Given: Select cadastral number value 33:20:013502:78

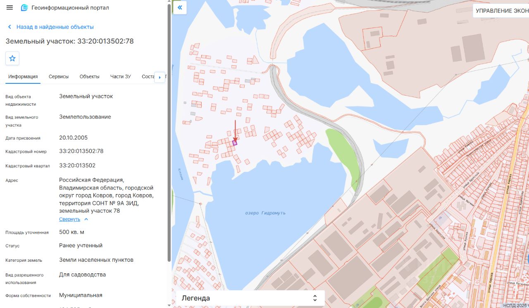Looking at the screenshot, I should tap(81, 151).
